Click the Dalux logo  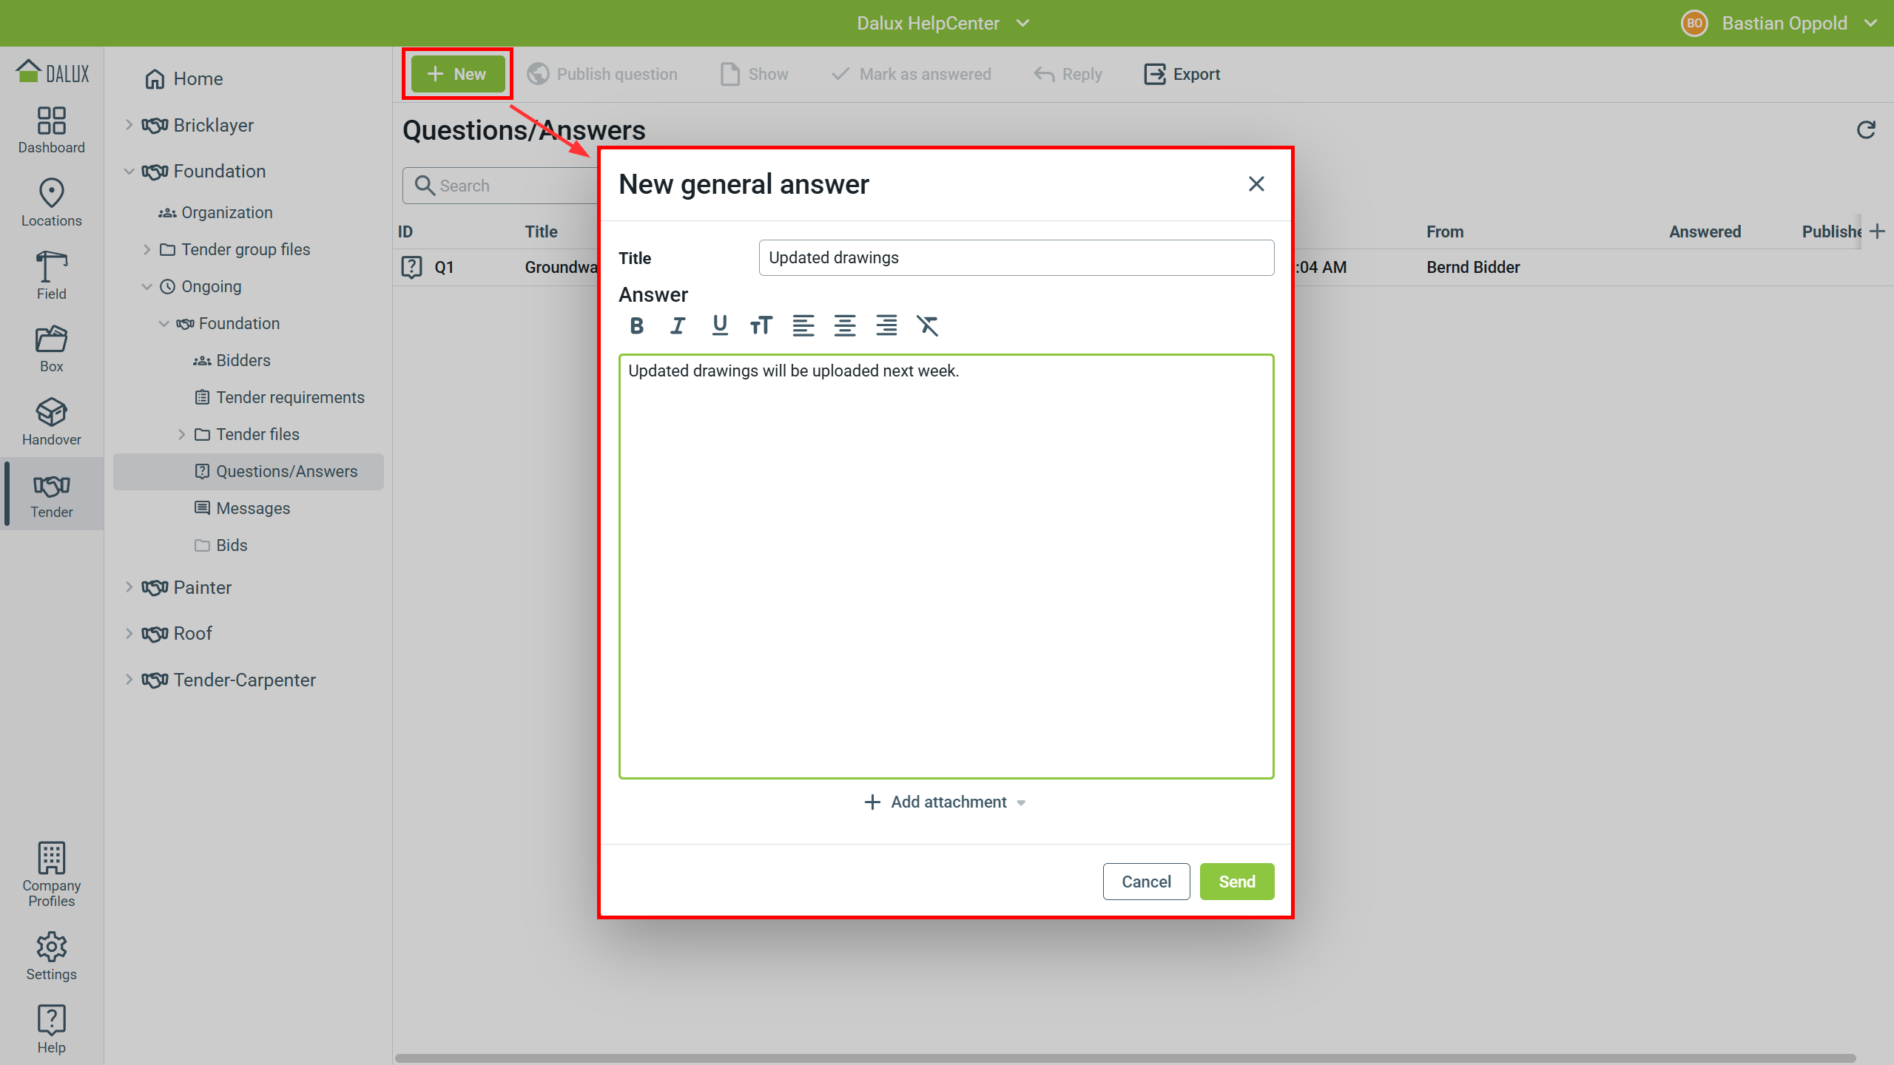(x=52, y=72)
